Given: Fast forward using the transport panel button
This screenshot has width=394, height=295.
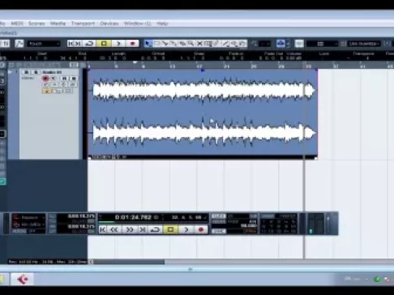Looking at the screenshot, I should pyautogui.click(x=130, y=229).
